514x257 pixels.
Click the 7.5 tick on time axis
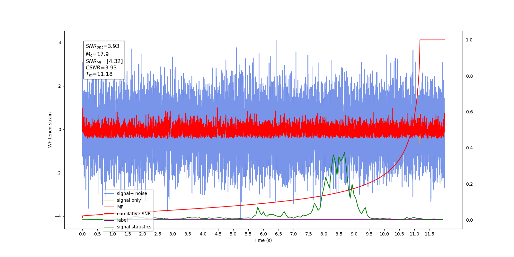(x=309, y=234)
